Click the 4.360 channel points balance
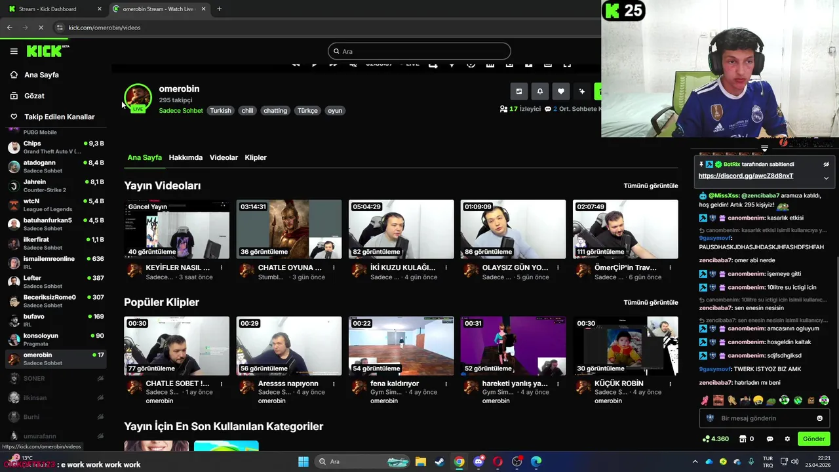This screenshot has height=472, width=839. 715,439
